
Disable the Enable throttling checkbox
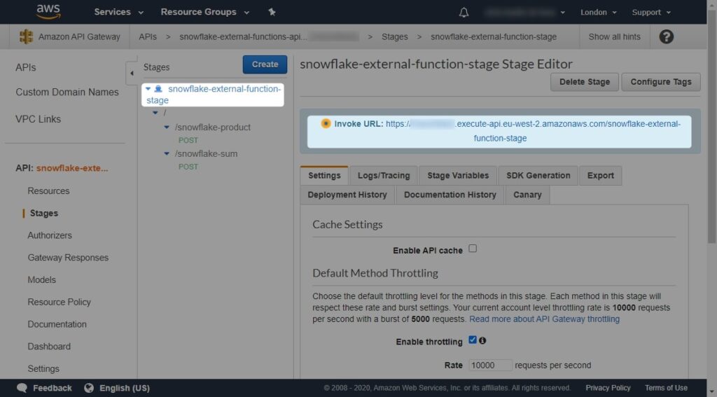pos(473,340)
